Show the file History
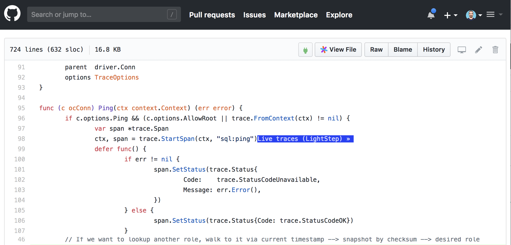This screenshot has width=511, height=245. 434,50
